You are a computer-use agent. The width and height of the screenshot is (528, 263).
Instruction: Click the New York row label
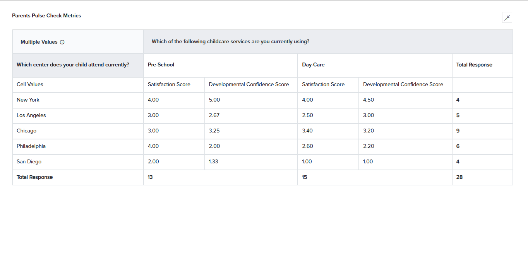[28, 100]
